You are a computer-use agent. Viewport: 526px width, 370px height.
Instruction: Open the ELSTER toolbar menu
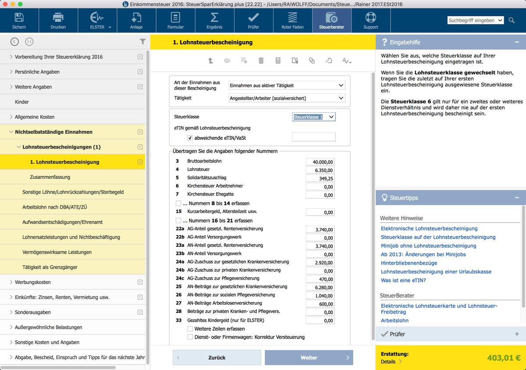pos(97,21)
